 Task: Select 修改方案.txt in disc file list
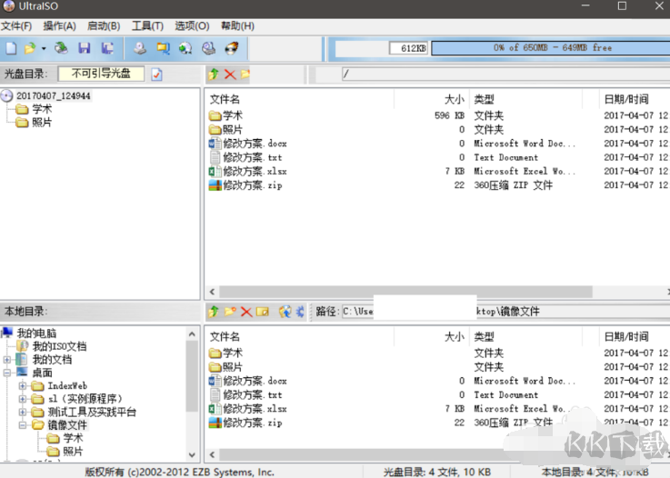tap(252, 157)
